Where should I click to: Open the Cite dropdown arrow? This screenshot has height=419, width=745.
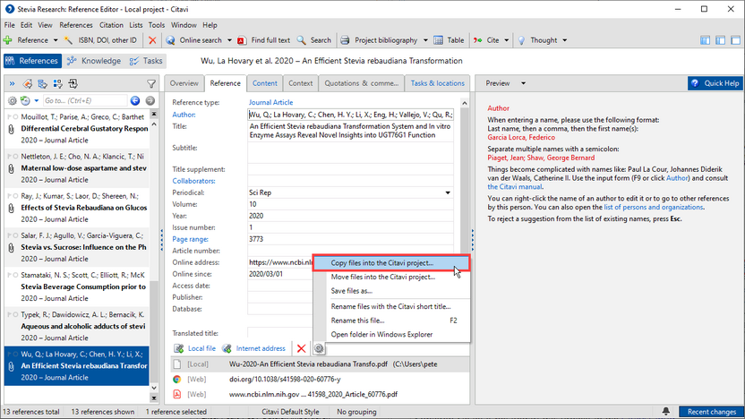(507, 40)
